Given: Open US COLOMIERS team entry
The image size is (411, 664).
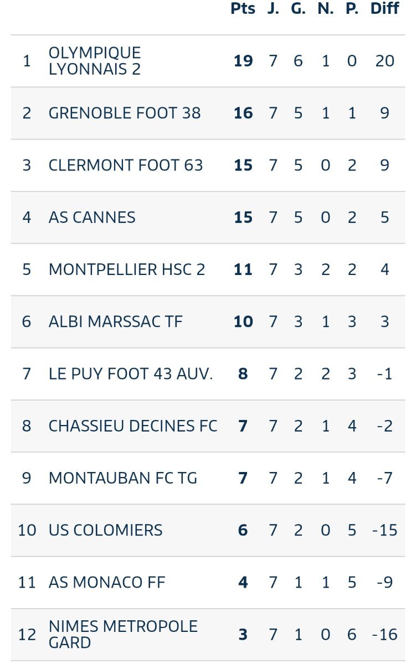Looking at the screenshot, I should (106, 530).
